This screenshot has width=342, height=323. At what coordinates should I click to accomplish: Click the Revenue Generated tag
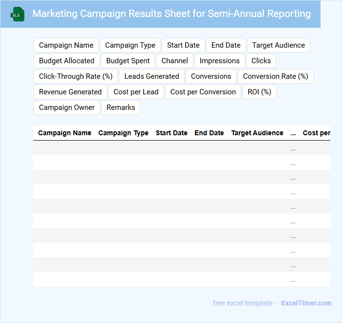[70, 92]
